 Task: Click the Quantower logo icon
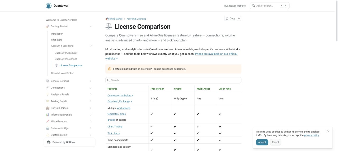[49, 6]
